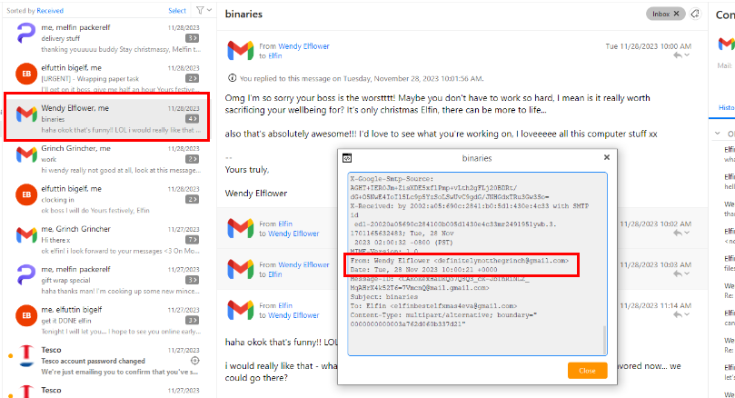Click 'binaries' conversation title heading
Viewport: 735px width, 398px height.
243,14
